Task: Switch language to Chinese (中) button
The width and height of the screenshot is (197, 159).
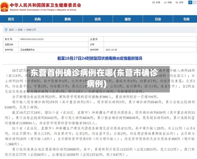Action: pyautogui.click(x=190, y=2)
